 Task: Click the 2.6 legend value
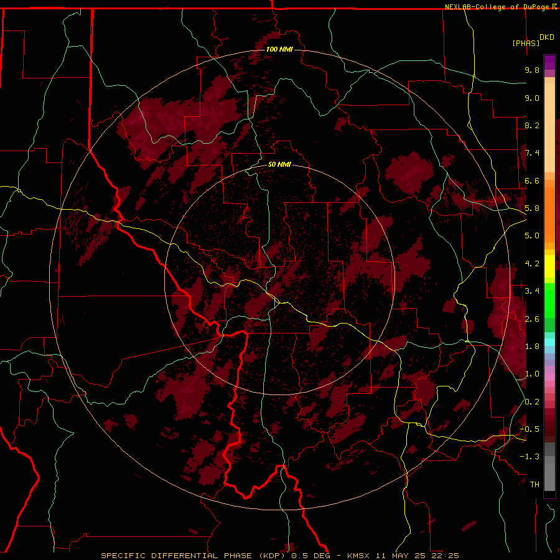(x=532, y=319)
